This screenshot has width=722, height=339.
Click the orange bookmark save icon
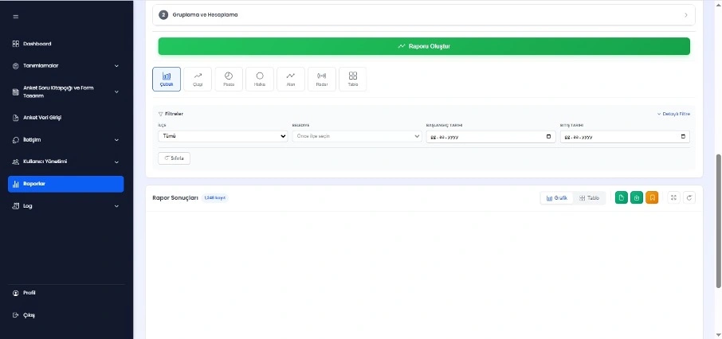(652, 197)
